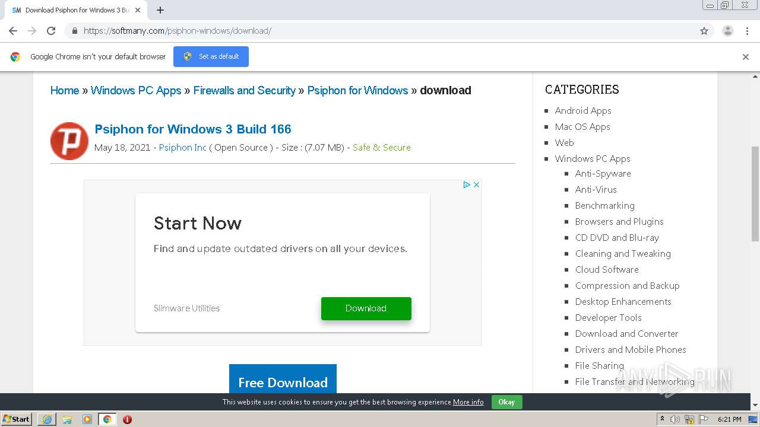Open the File Explorer taskbar icon
The height and width of the screenshot is (427, 760).
point(67,419)
